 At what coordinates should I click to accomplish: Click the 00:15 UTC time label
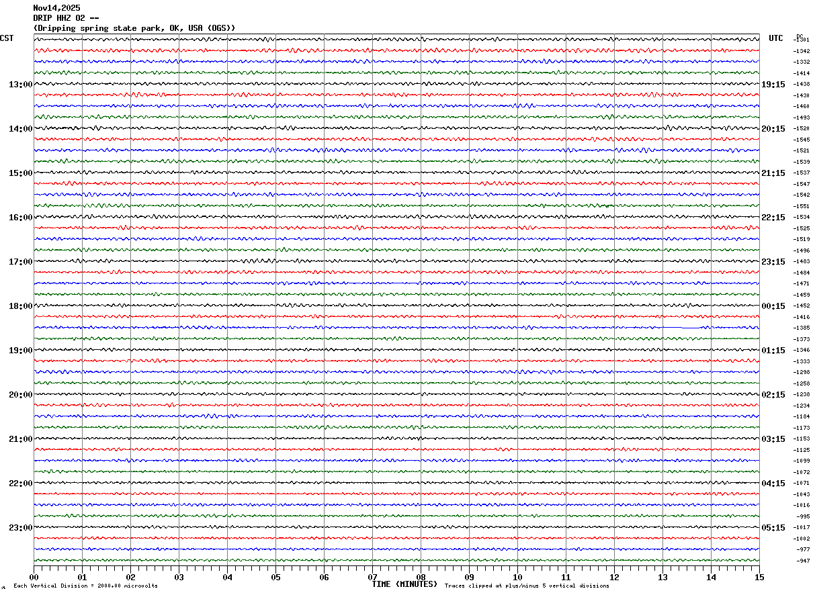tap(773, 306)
